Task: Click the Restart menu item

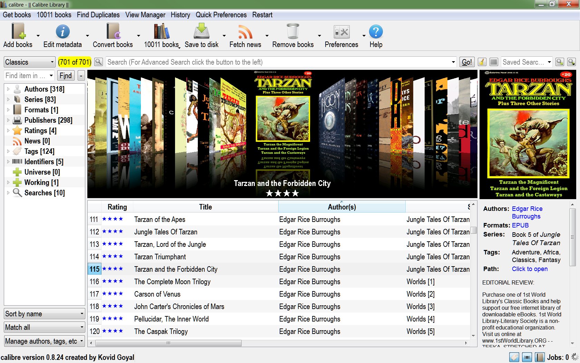Action: [262, 15]
